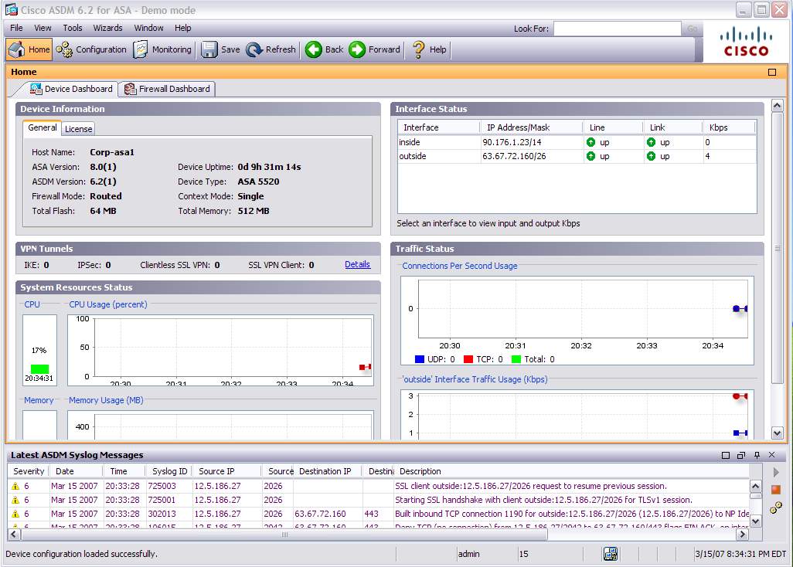
Task: Click the red TCP legend swatch
Action: click(468, 359)
